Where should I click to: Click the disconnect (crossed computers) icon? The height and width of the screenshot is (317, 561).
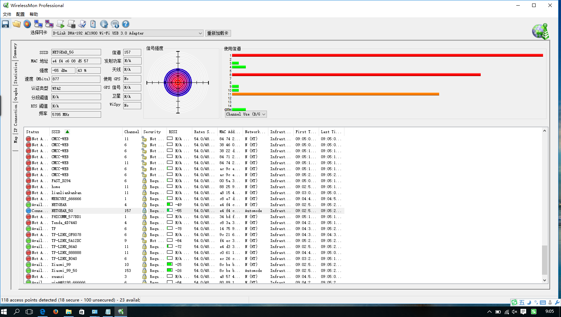[49, 24]
